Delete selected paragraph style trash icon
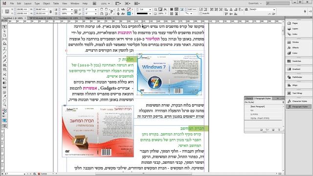Viewport: 313px width, 176px height. coord(279,130)
